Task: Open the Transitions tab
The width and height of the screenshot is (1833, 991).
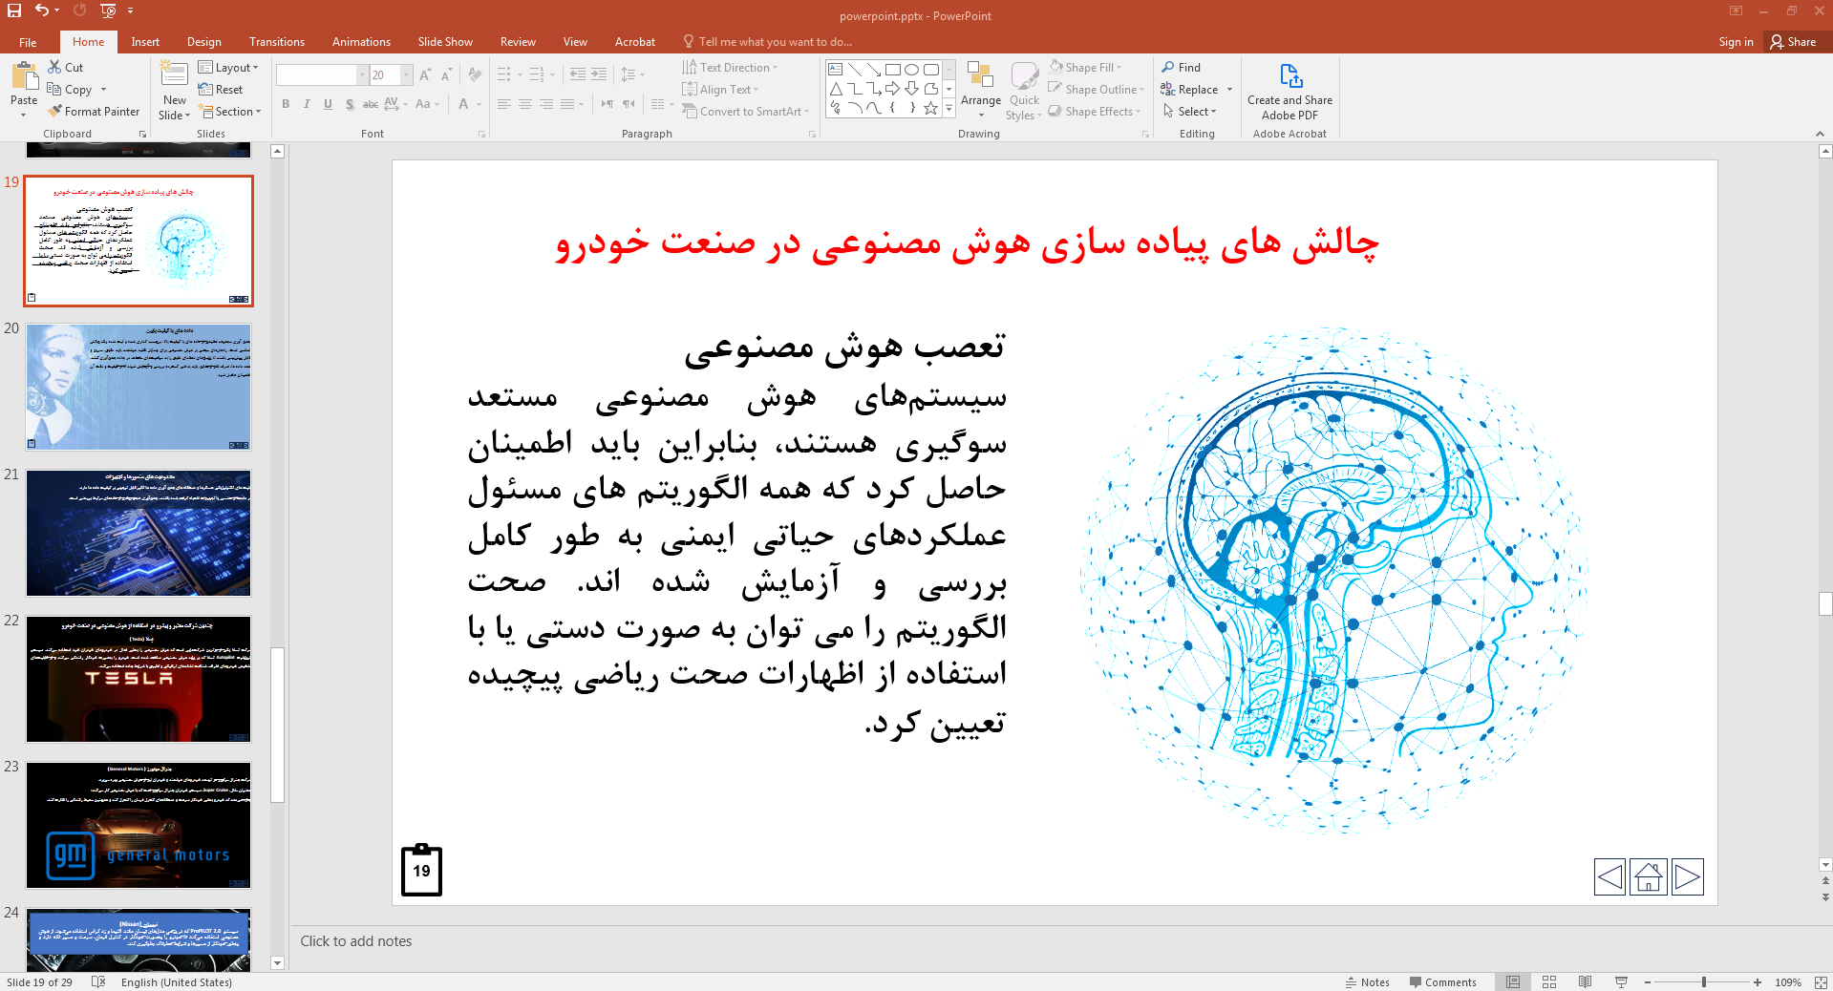Action: click(x=277, y=42)
